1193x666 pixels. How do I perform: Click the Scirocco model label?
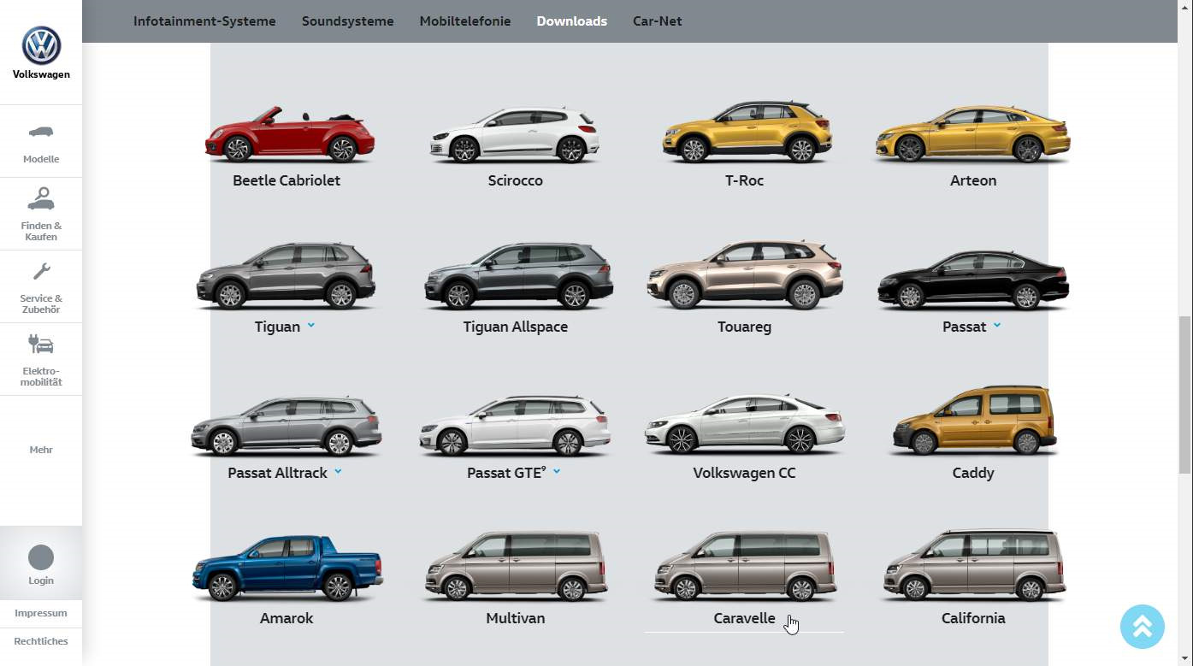coord(516,180)
